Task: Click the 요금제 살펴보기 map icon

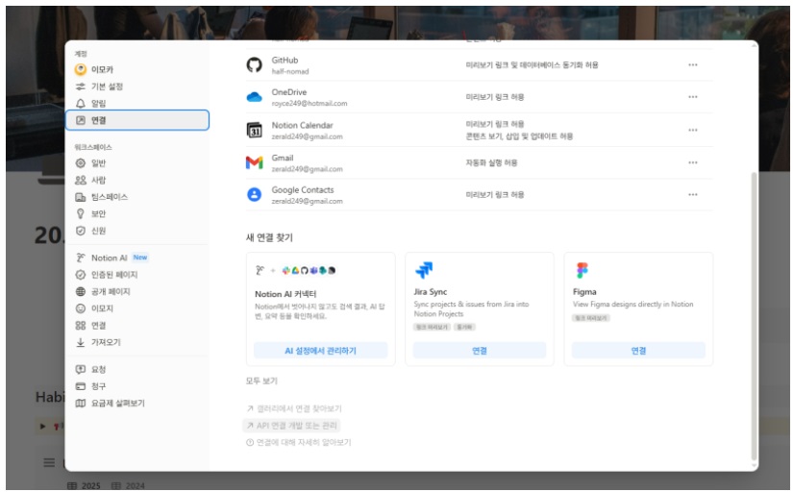Action: (81, 403)
